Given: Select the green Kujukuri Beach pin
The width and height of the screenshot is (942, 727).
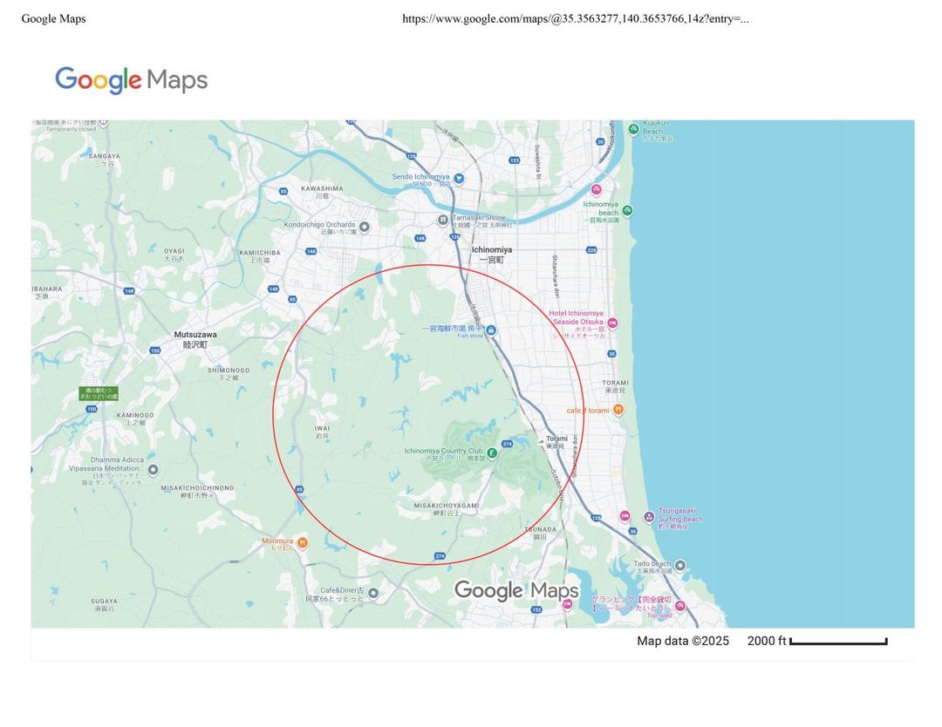Looking at the screenshot, I should pyautogui.click(x=633, y=128).
